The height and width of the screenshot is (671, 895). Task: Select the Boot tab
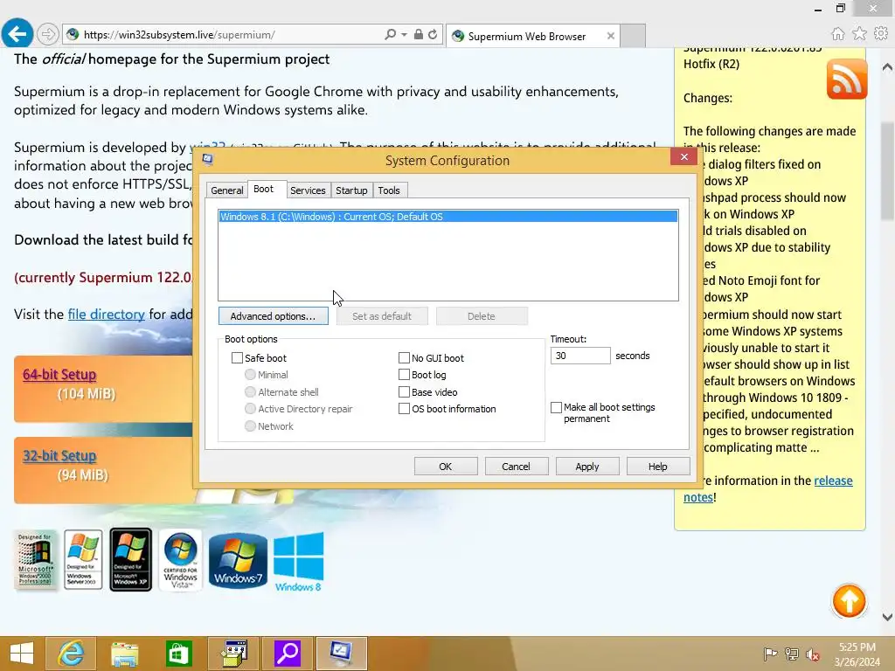[264, 189]
